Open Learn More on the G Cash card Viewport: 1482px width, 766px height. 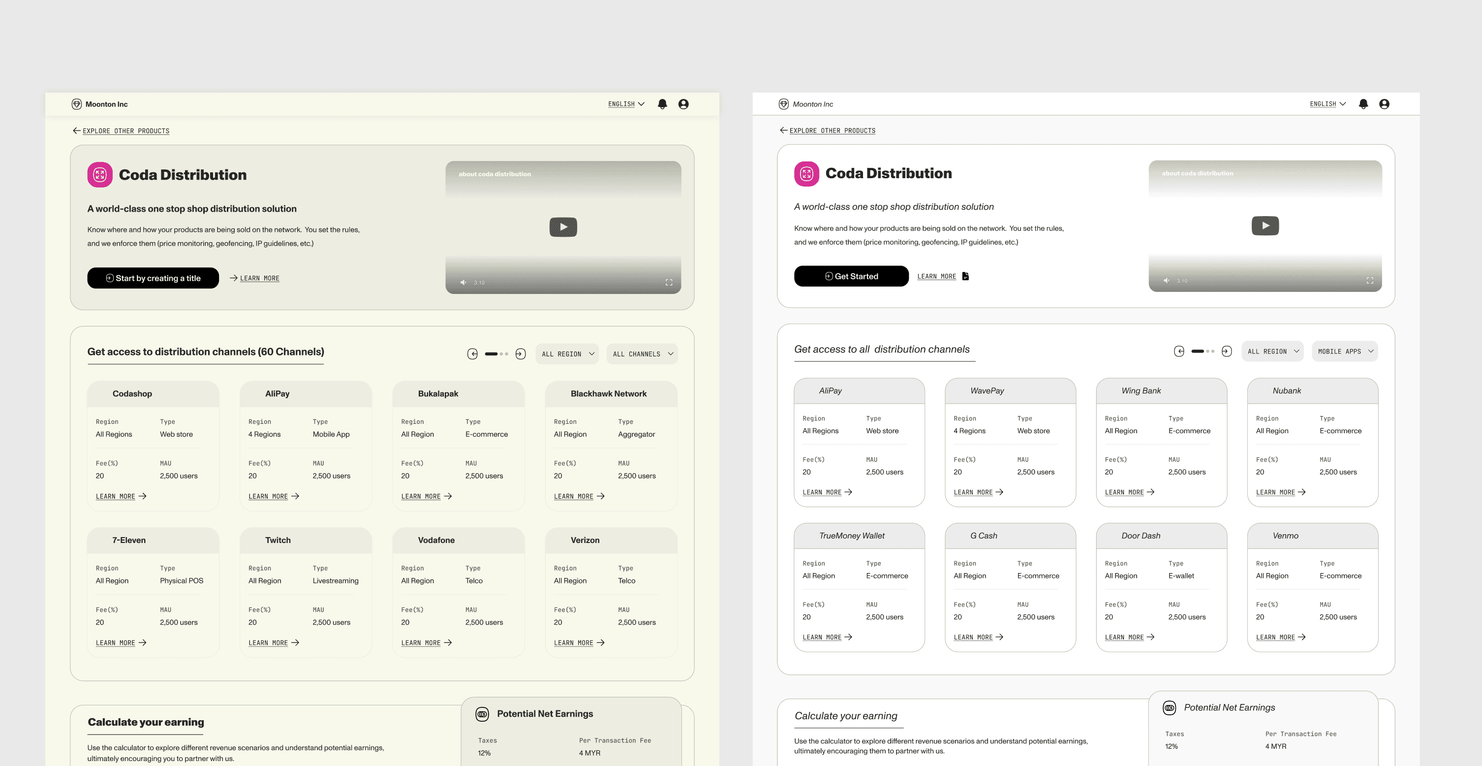point(979,637)
